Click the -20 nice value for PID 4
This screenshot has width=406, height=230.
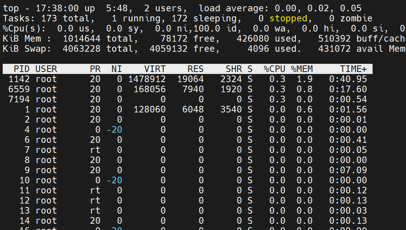click(x=114, y=130)
